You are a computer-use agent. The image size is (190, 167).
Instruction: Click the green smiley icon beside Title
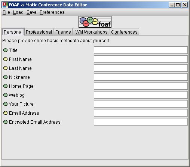pos(5,50)
